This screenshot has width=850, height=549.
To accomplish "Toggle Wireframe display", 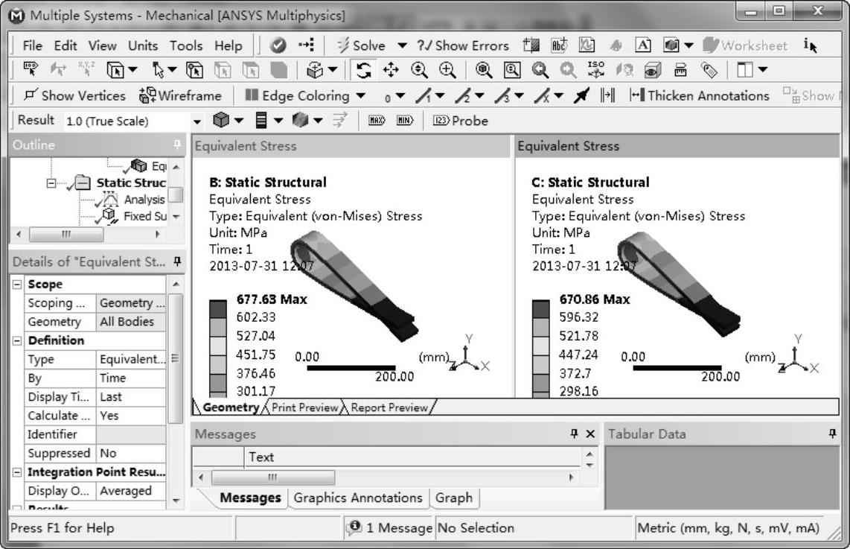I will [x=181, y=96].
